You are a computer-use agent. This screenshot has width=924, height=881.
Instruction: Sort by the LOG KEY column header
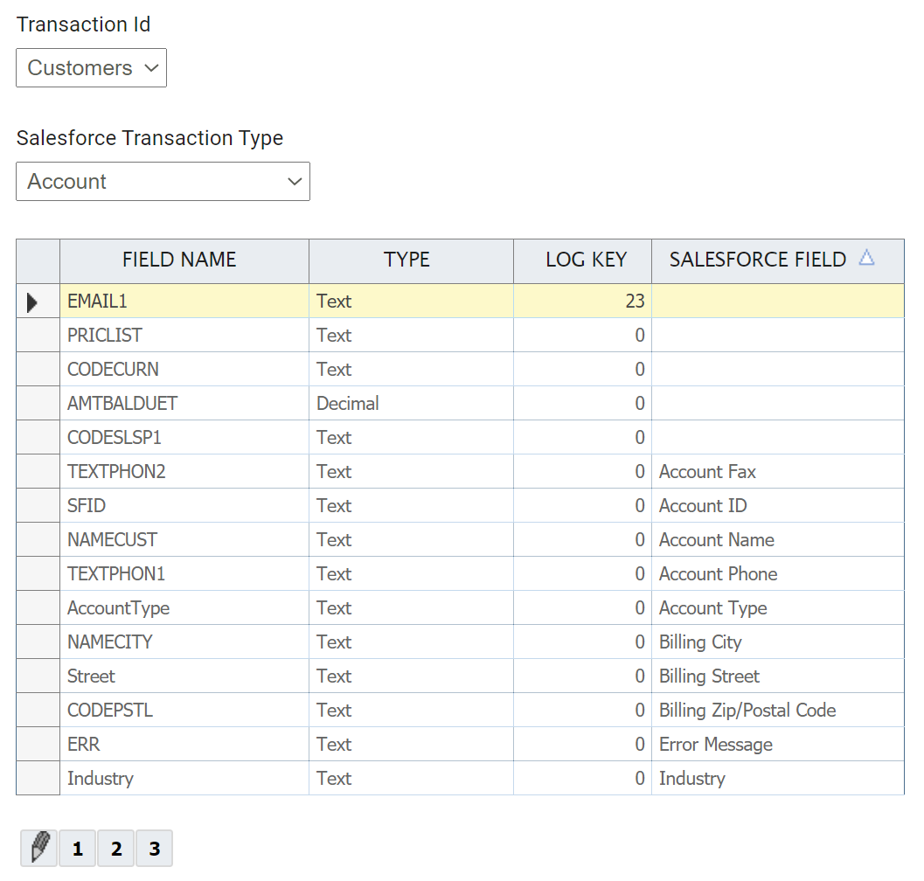tap(586, 260)
